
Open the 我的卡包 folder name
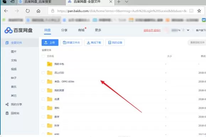click(59, 64)
